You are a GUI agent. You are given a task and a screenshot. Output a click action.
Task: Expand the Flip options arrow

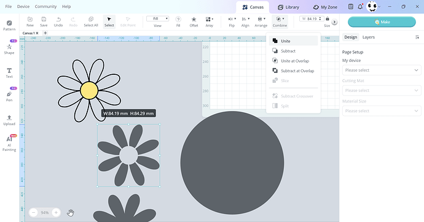point(235,19)
